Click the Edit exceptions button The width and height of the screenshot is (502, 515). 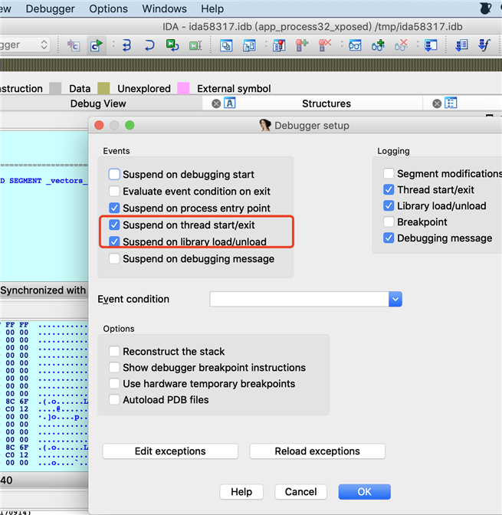170,451
